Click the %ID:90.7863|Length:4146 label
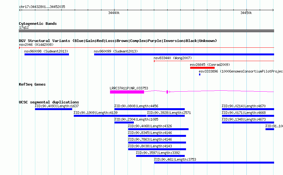 click(x=150, y=139)
